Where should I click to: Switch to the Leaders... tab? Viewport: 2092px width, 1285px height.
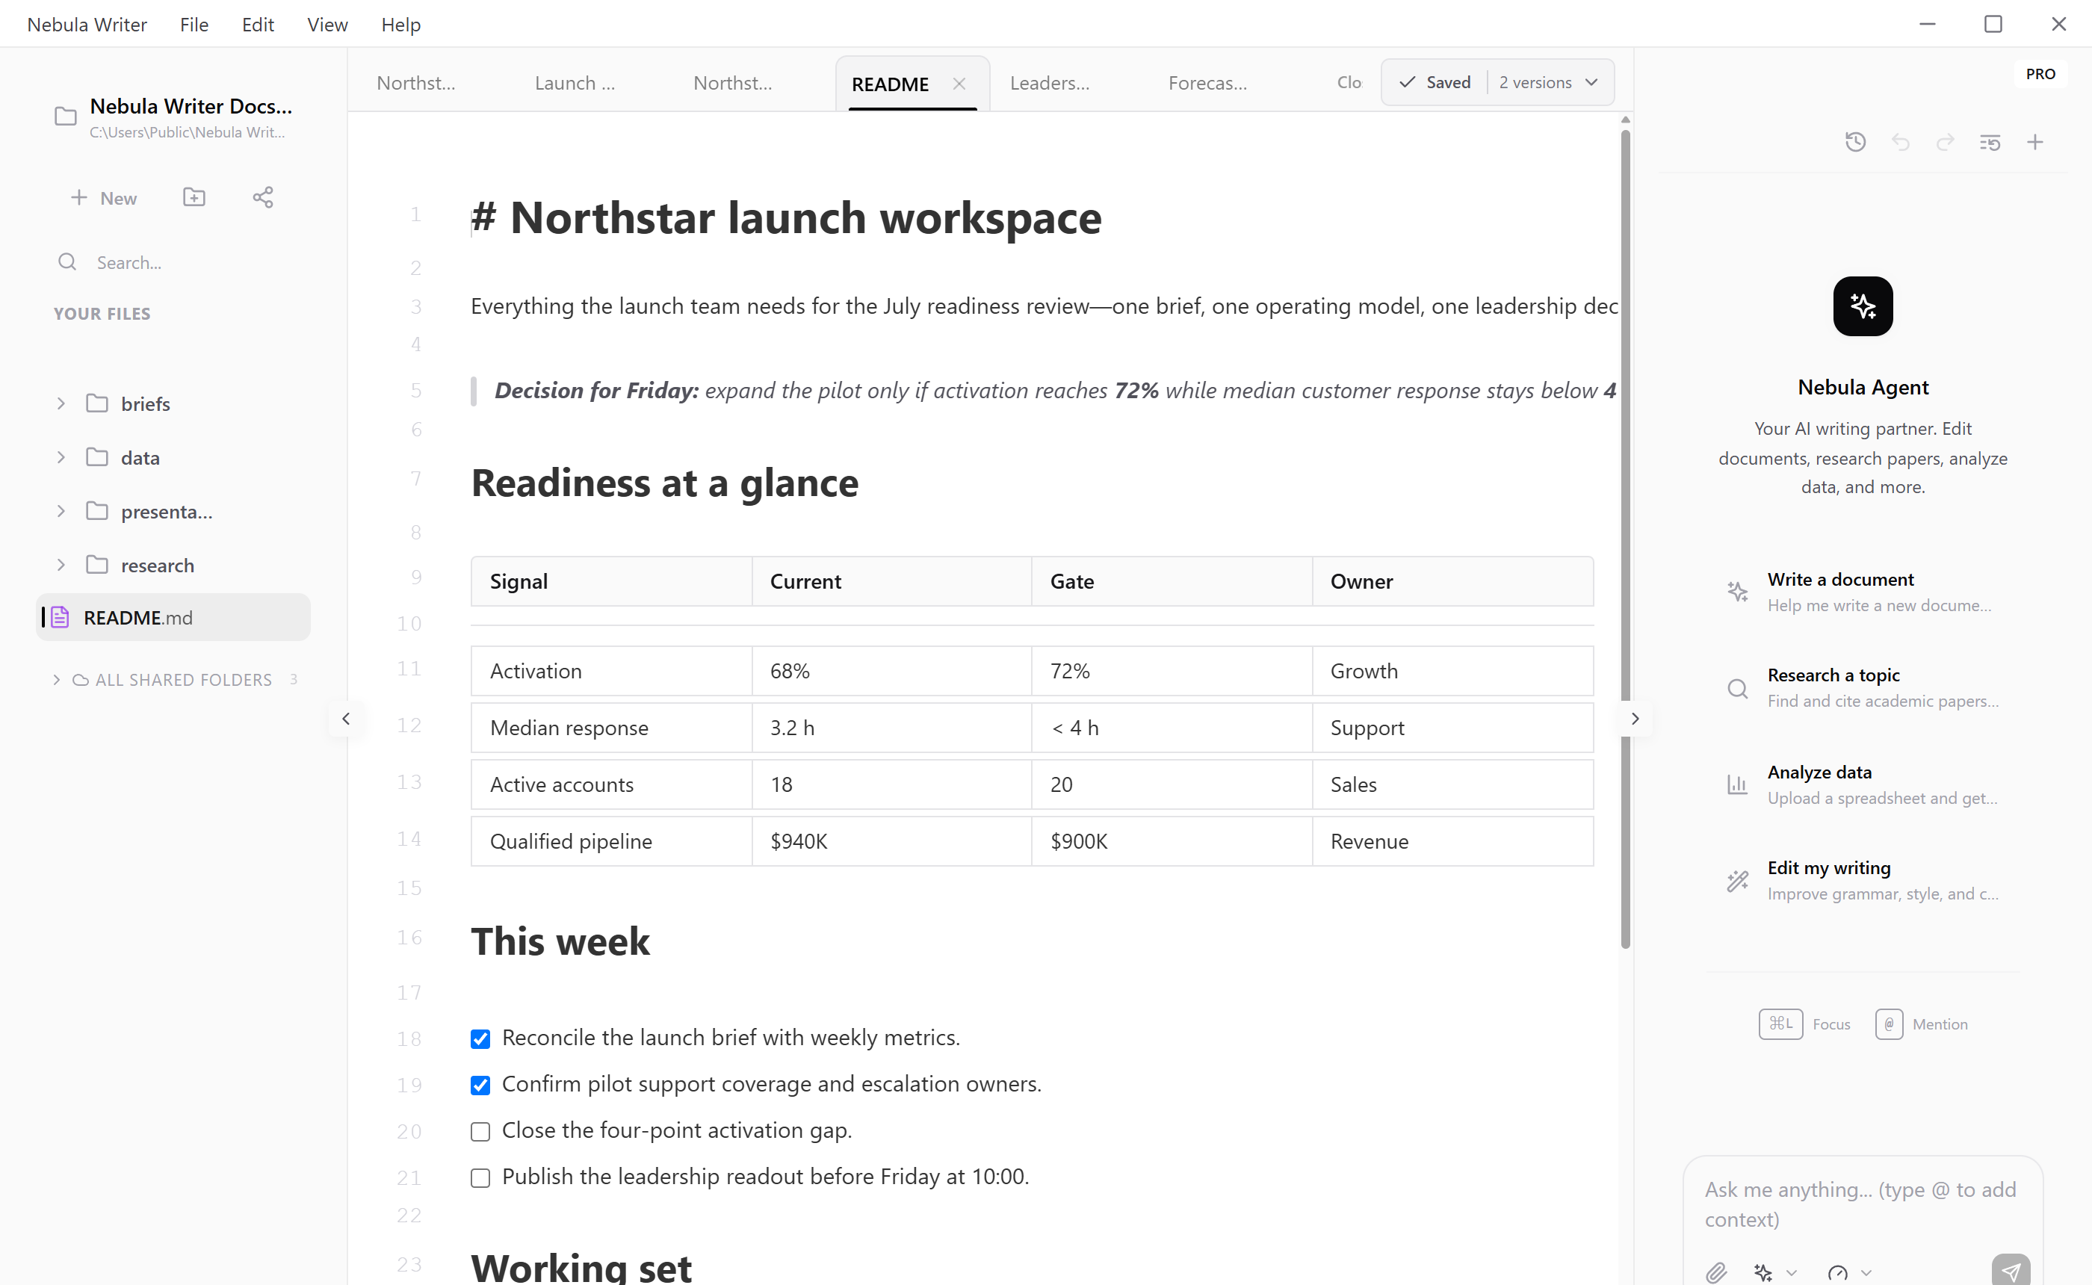point(1050,83)
